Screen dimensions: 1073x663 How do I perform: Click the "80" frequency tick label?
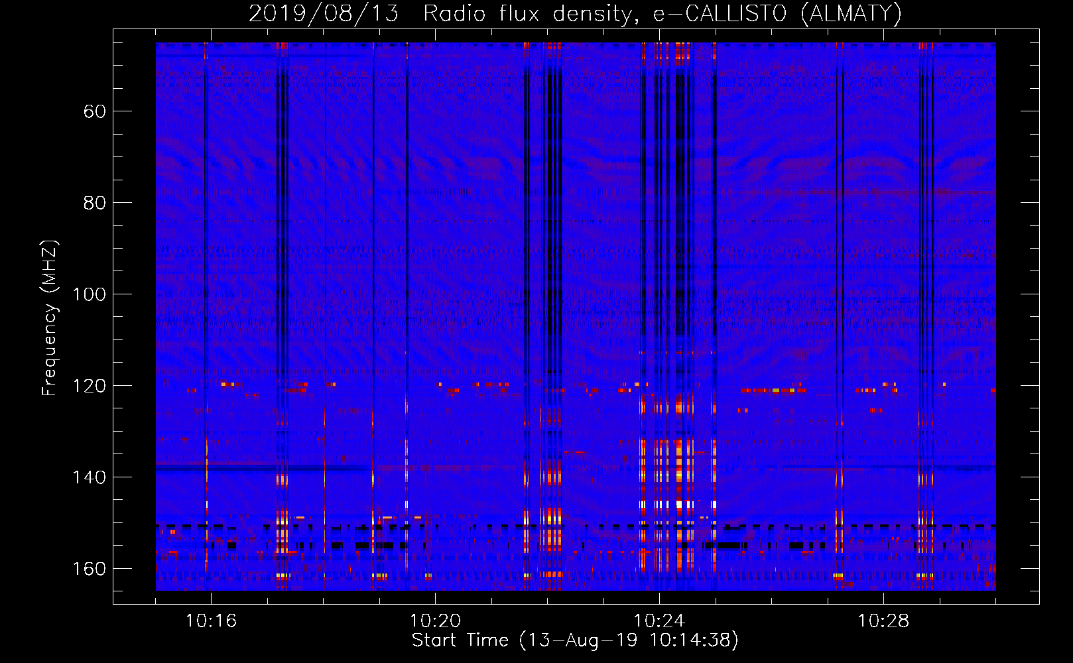click(95, 203)
